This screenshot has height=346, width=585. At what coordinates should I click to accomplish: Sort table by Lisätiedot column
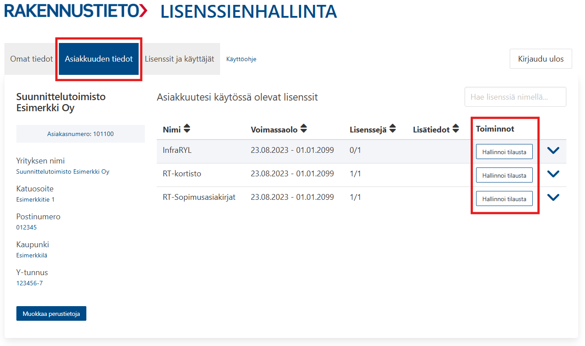click(436, 129)
